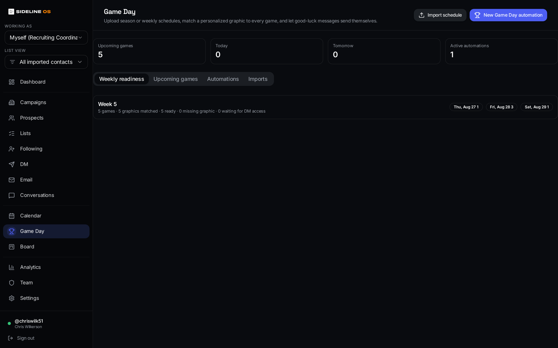
Task: Click the Board kanban icon
Action: pos(11,247)
